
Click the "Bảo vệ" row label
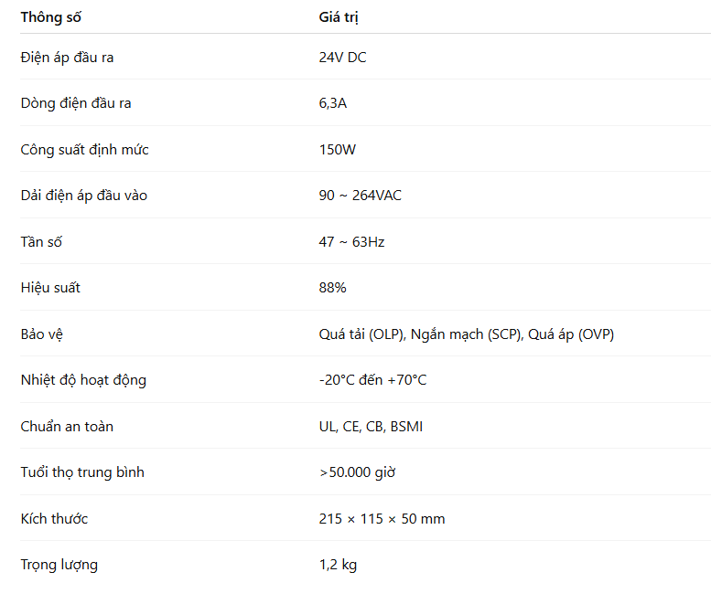41,334
